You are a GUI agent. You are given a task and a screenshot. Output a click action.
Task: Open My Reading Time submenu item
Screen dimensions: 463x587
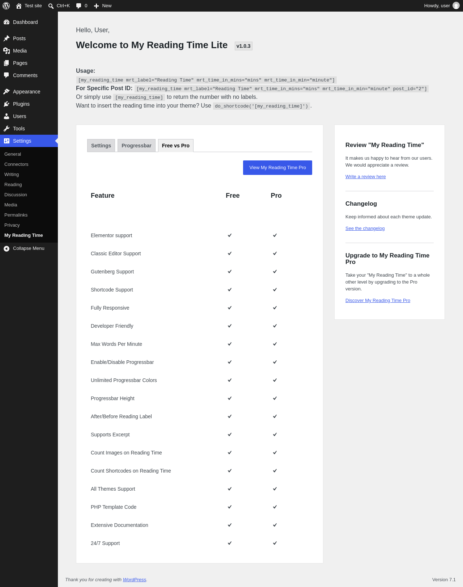24,235
